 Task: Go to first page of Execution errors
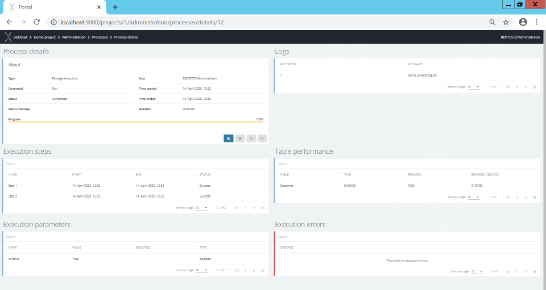click(x=508, y=272)
